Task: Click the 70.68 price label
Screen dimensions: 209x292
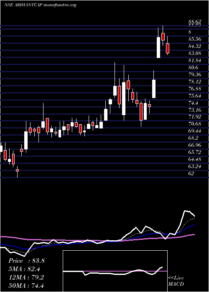Action: [x=195, y=124]
